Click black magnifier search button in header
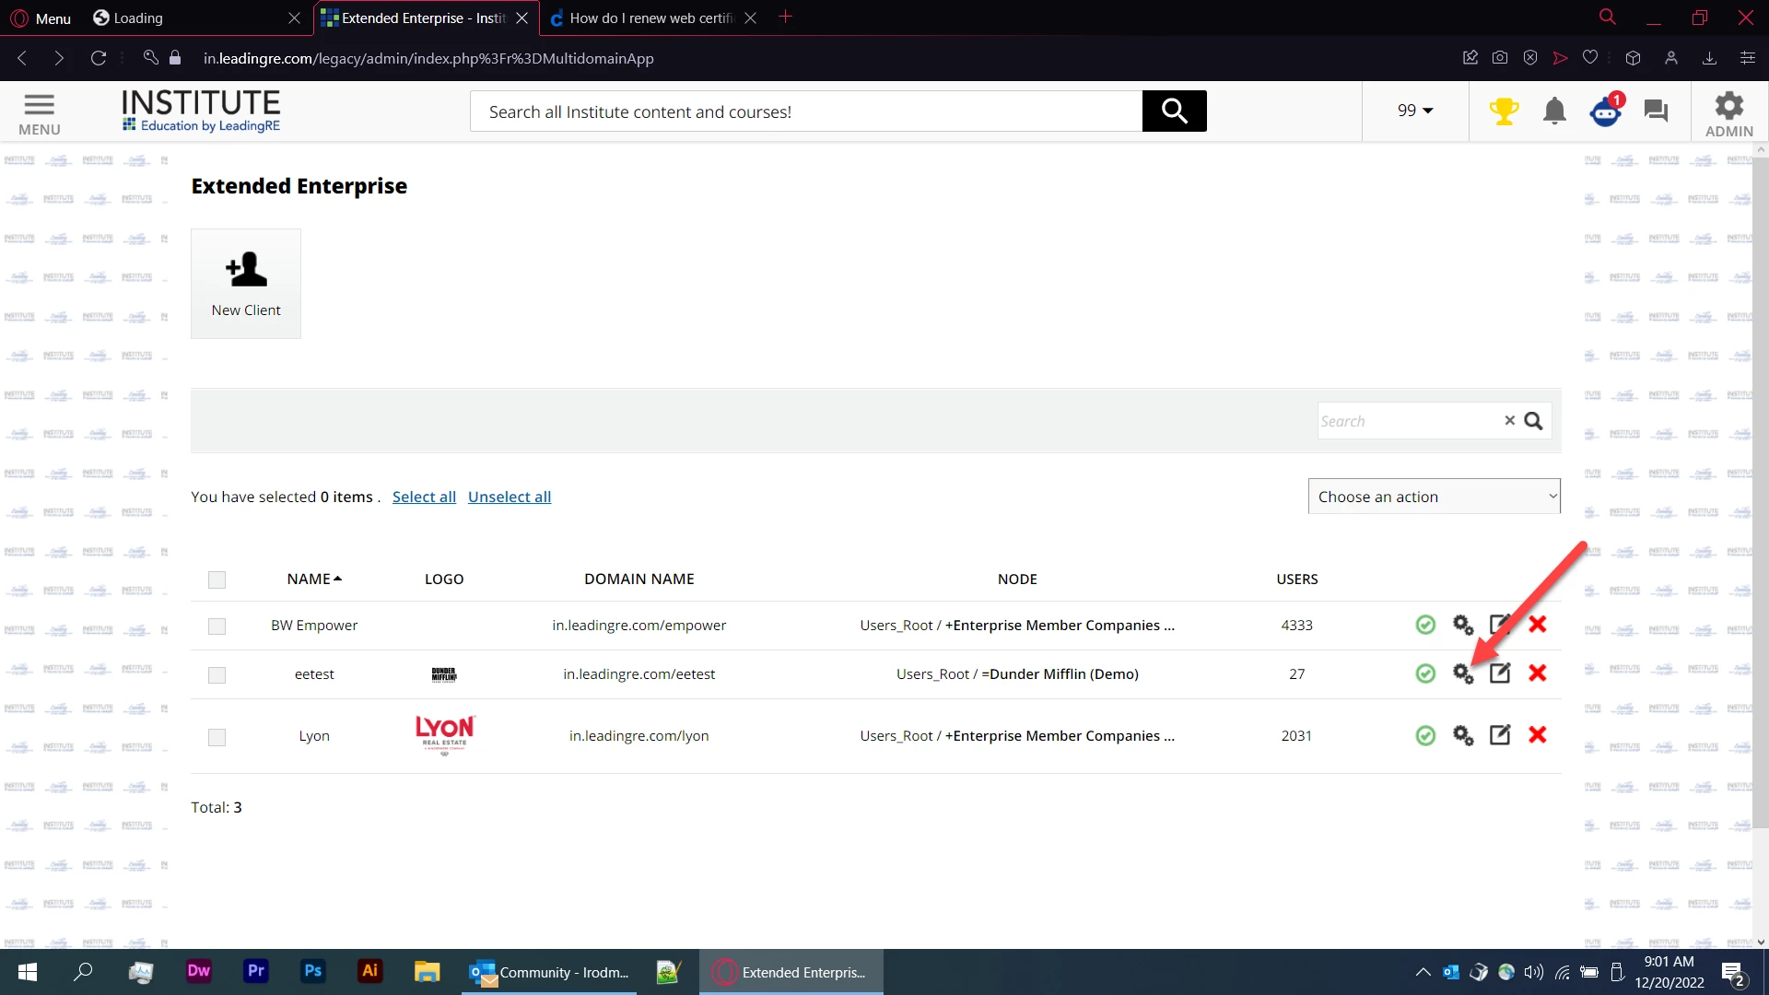The image size is (1769, 995). [x=1174, y=111]
